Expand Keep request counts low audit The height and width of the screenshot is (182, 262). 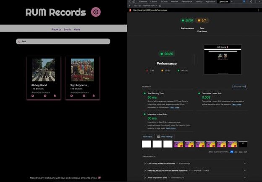coord(195,171)
